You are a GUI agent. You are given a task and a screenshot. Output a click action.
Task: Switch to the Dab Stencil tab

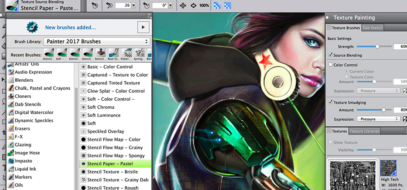pyautogui.click(x=372, y=28)
